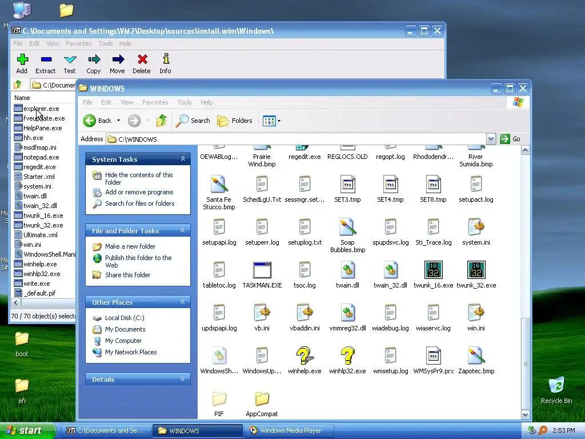Viewport: 585px width, 439px height.
Task: Open the Help menu in 7-Zip window
Action: coord(125,43)
